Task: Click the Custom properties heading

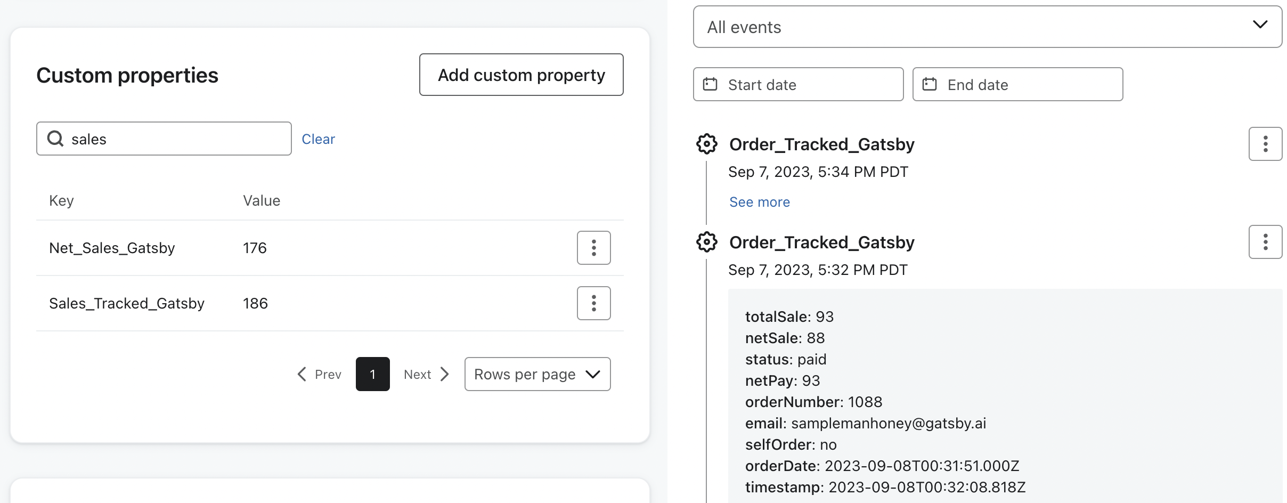Action: click(127, 75)
